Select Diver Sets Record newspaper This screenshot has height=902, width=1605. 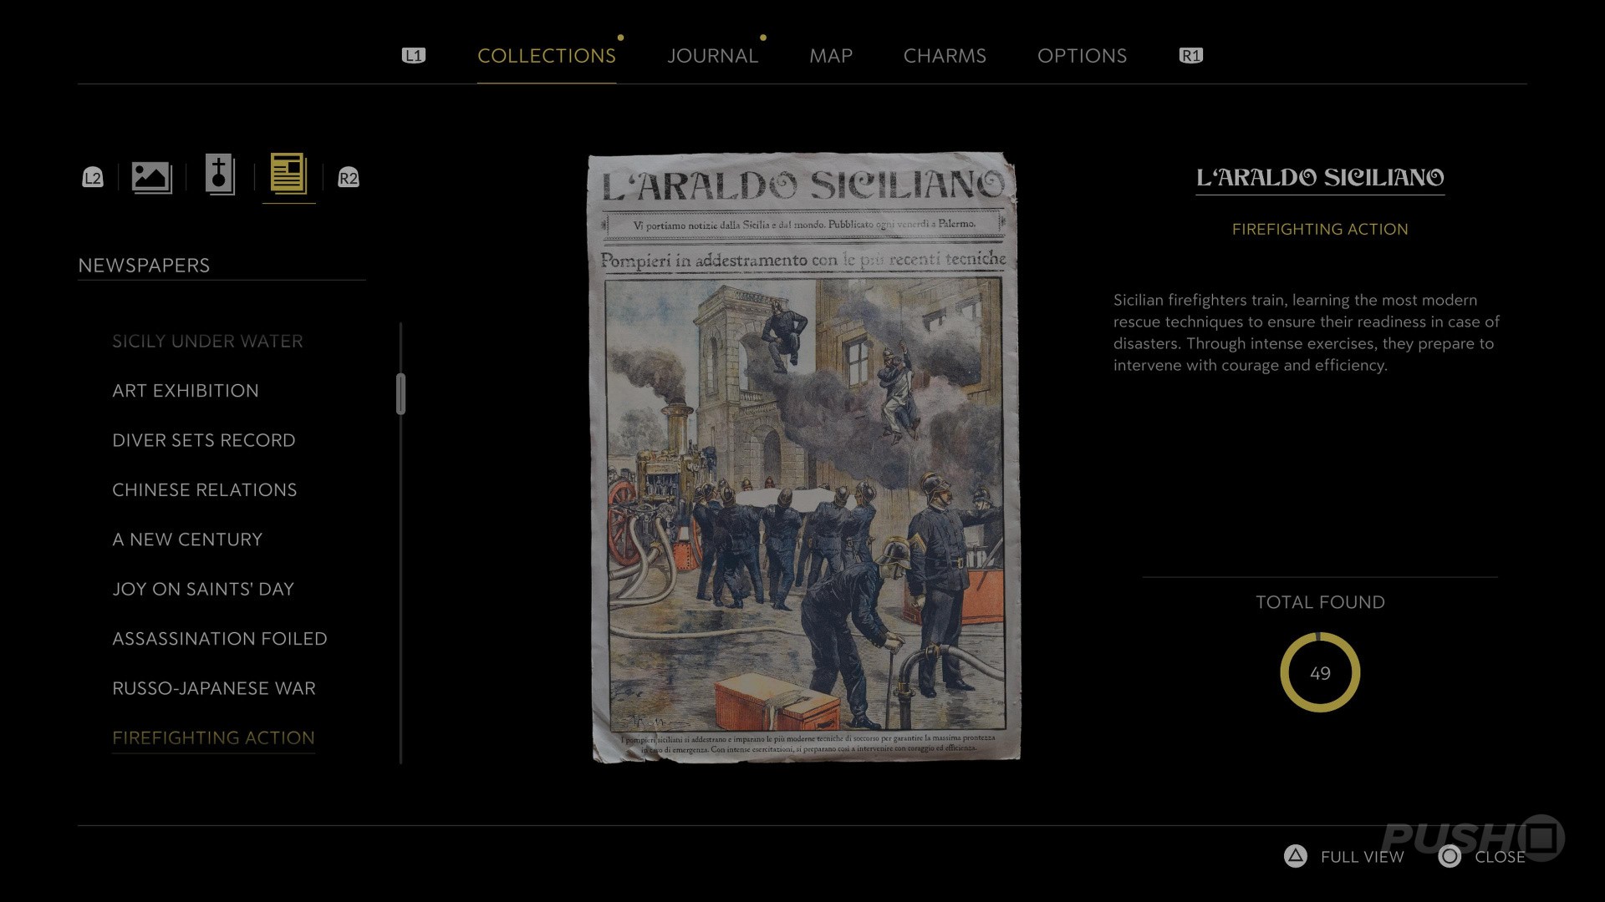pyautogui.click(x=204, y=440)
